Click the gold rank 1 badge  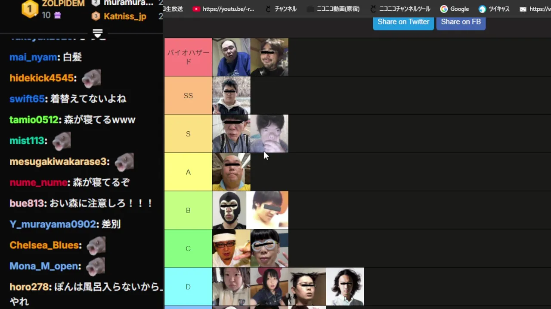[30, 9]
